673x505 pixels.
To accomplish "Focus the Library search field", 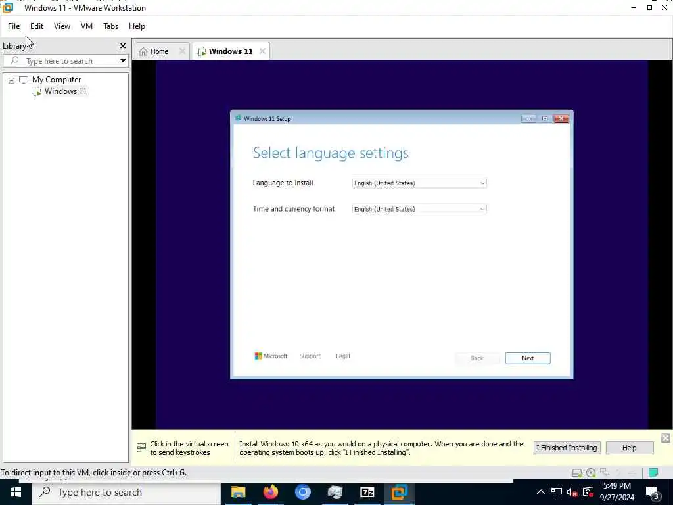I will 60,61.
